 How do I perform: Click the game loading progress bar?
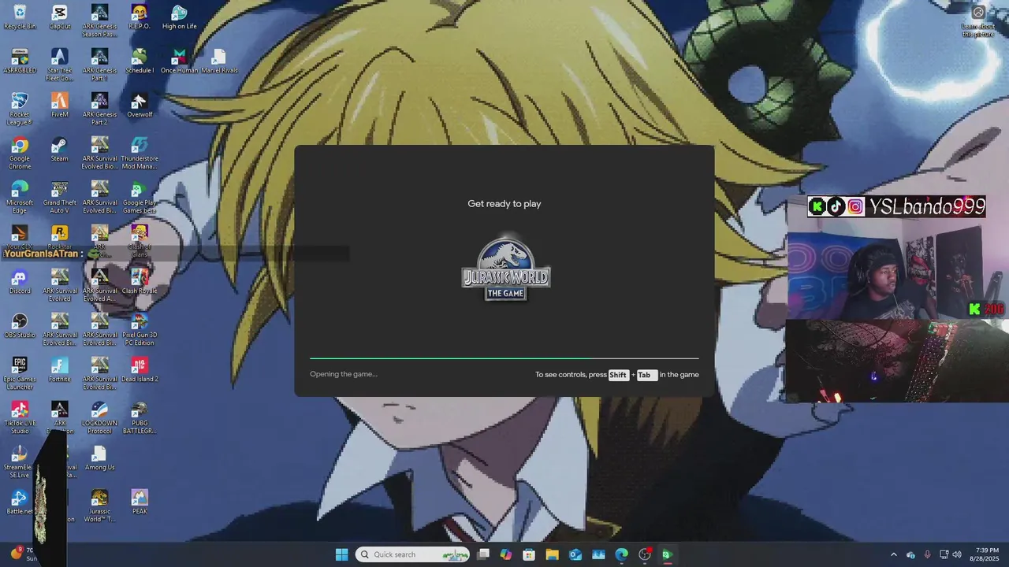click(x=504, y=358)
